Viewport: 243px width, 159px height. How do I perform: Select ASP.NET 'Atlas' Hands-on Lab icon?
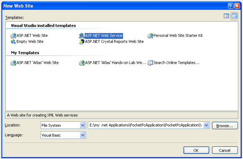tap(82, 63)
